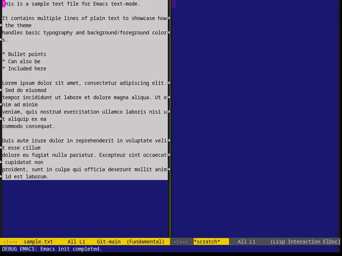
Task: Open the Git-main version control indicator
Action: pyautogui.click(x=108, y=242)
